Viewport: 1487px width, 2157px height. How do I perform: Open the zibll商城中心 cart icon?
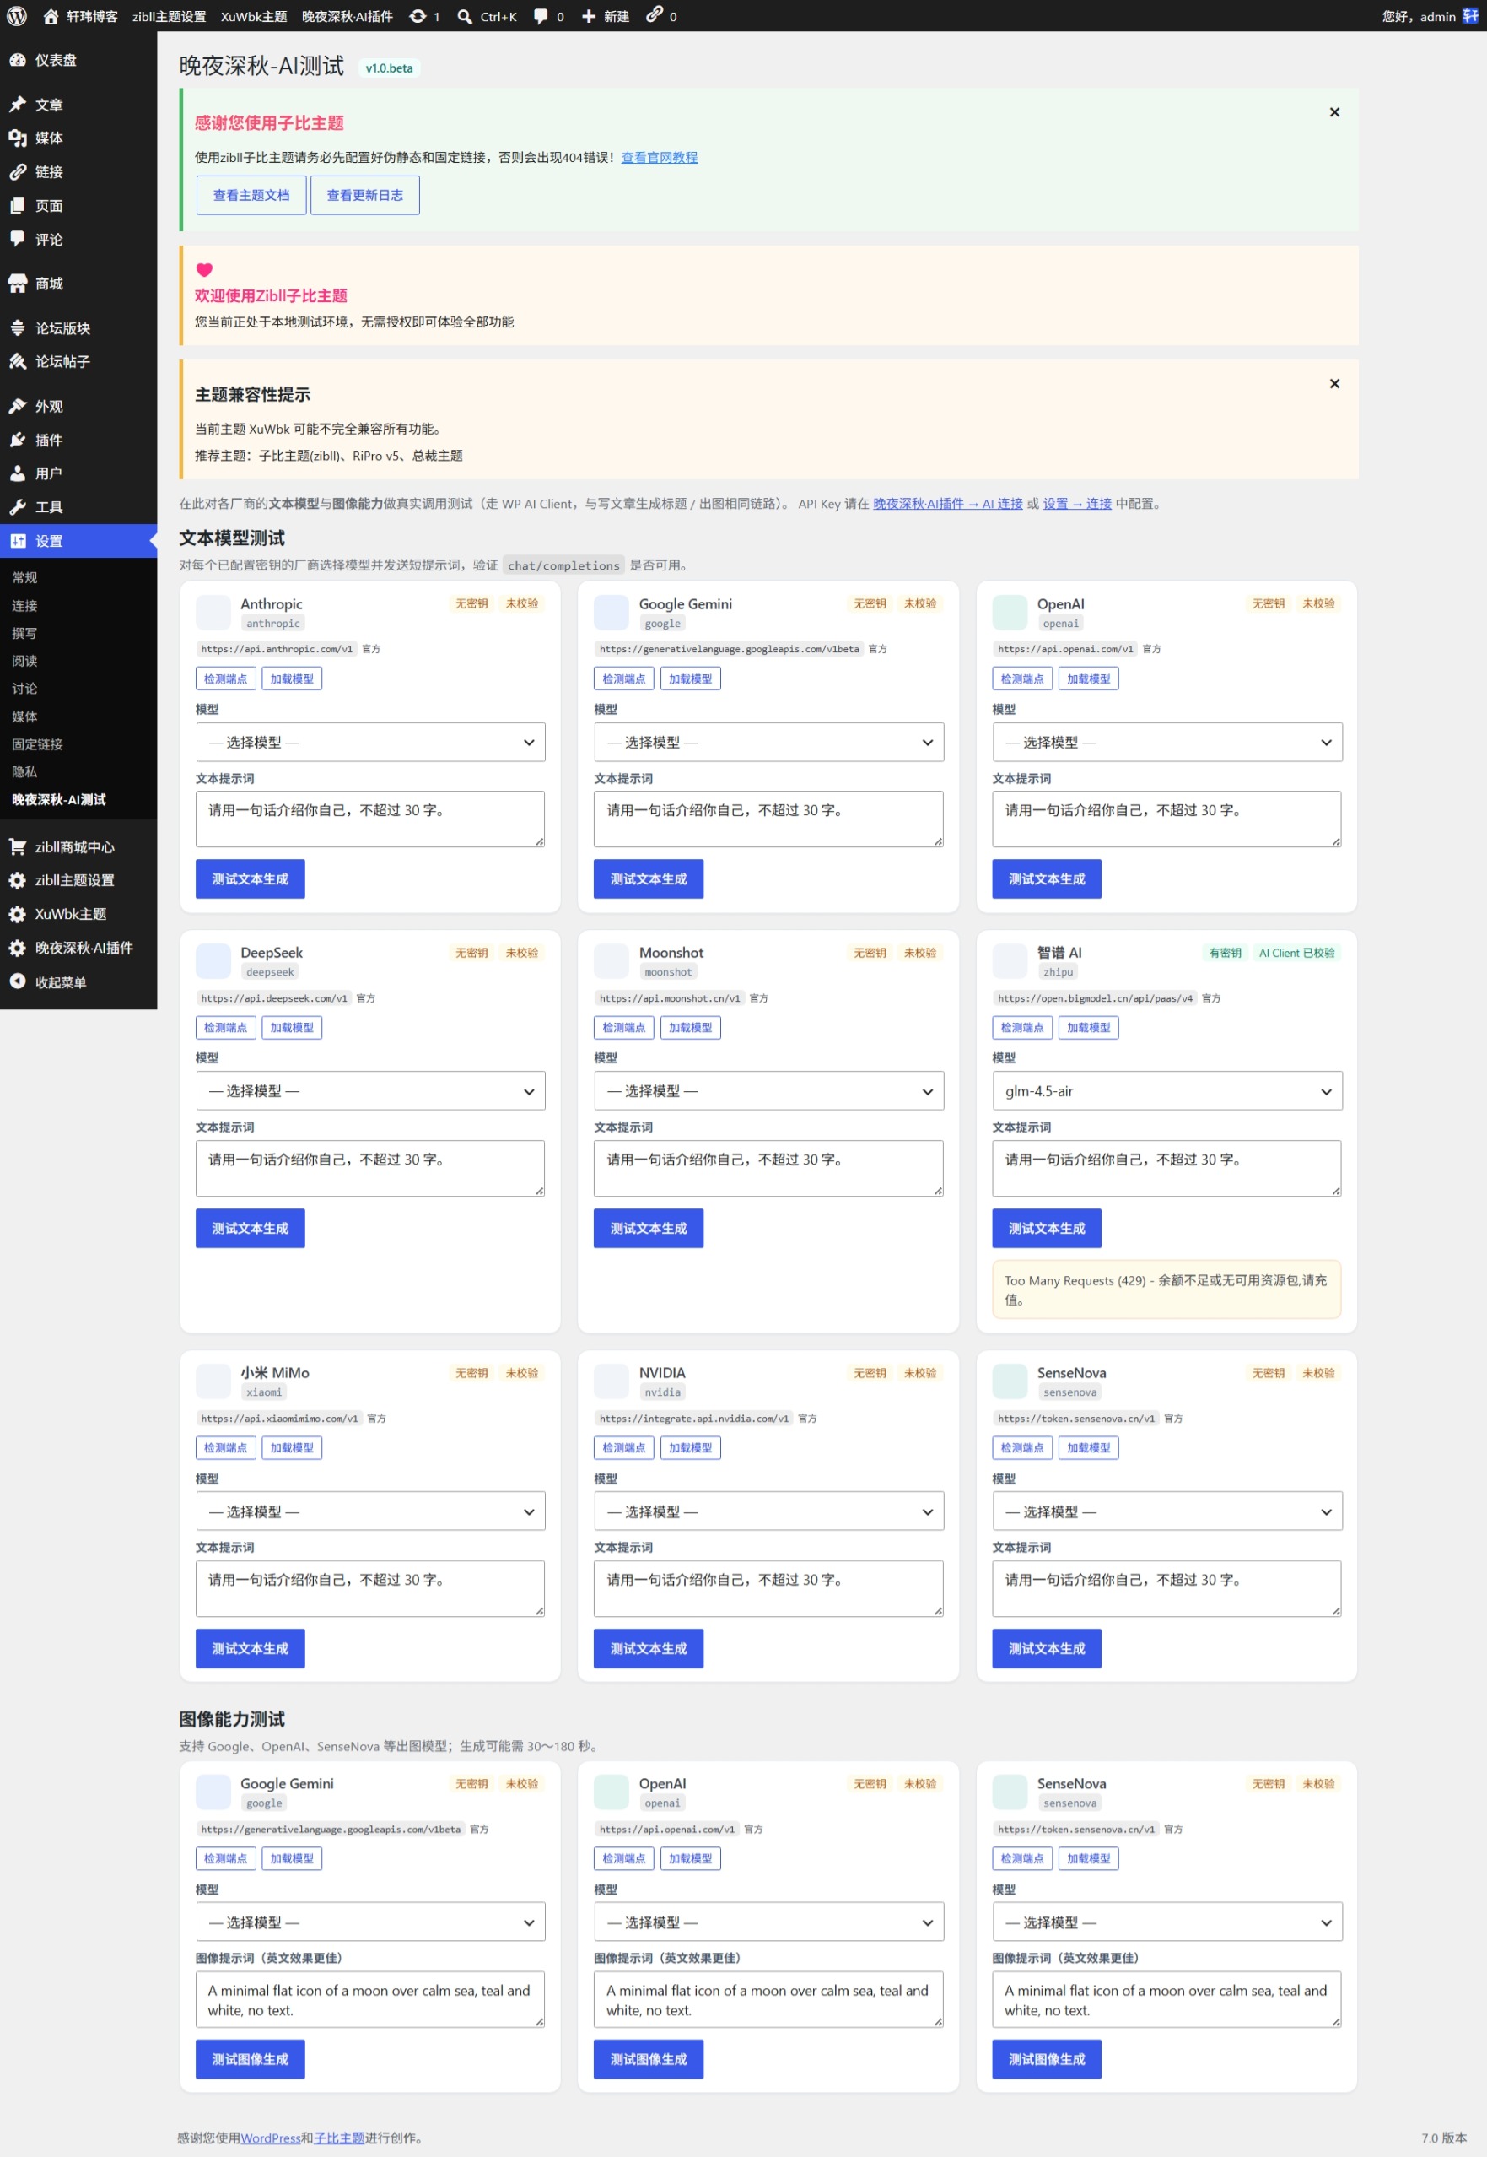tap(18, 846)
